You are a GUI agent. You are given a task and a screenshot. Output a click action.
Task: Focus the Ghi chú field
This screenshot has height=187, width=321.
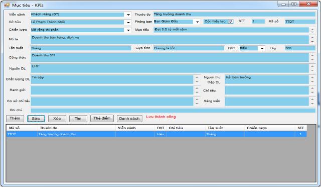click(173, 111)
